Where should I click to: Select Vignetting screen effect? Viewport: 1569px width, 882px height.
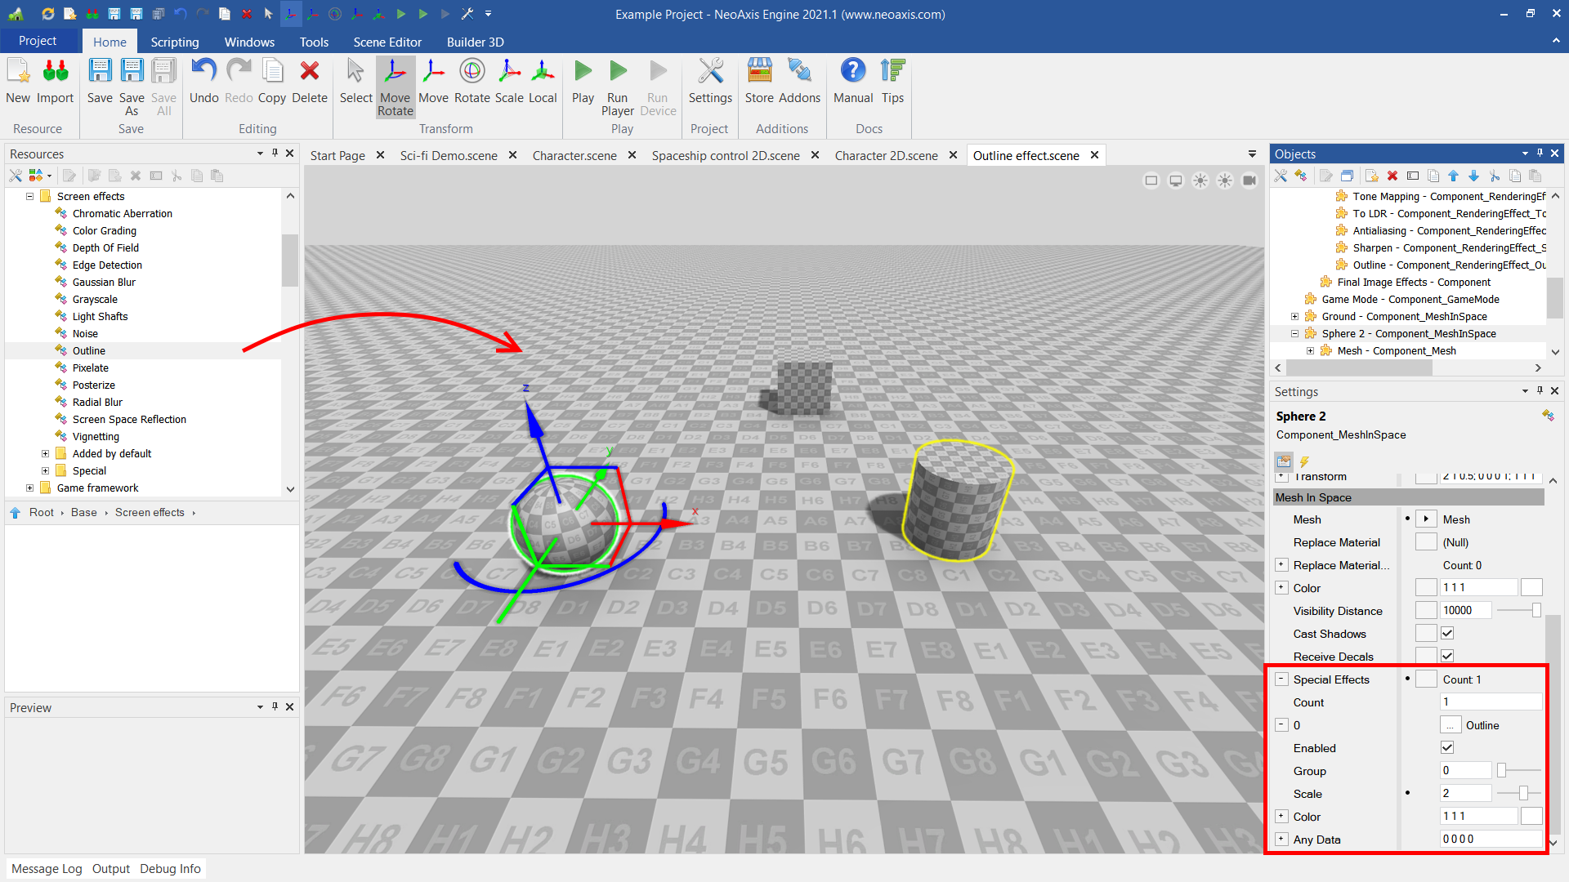[x=96, y=436]
